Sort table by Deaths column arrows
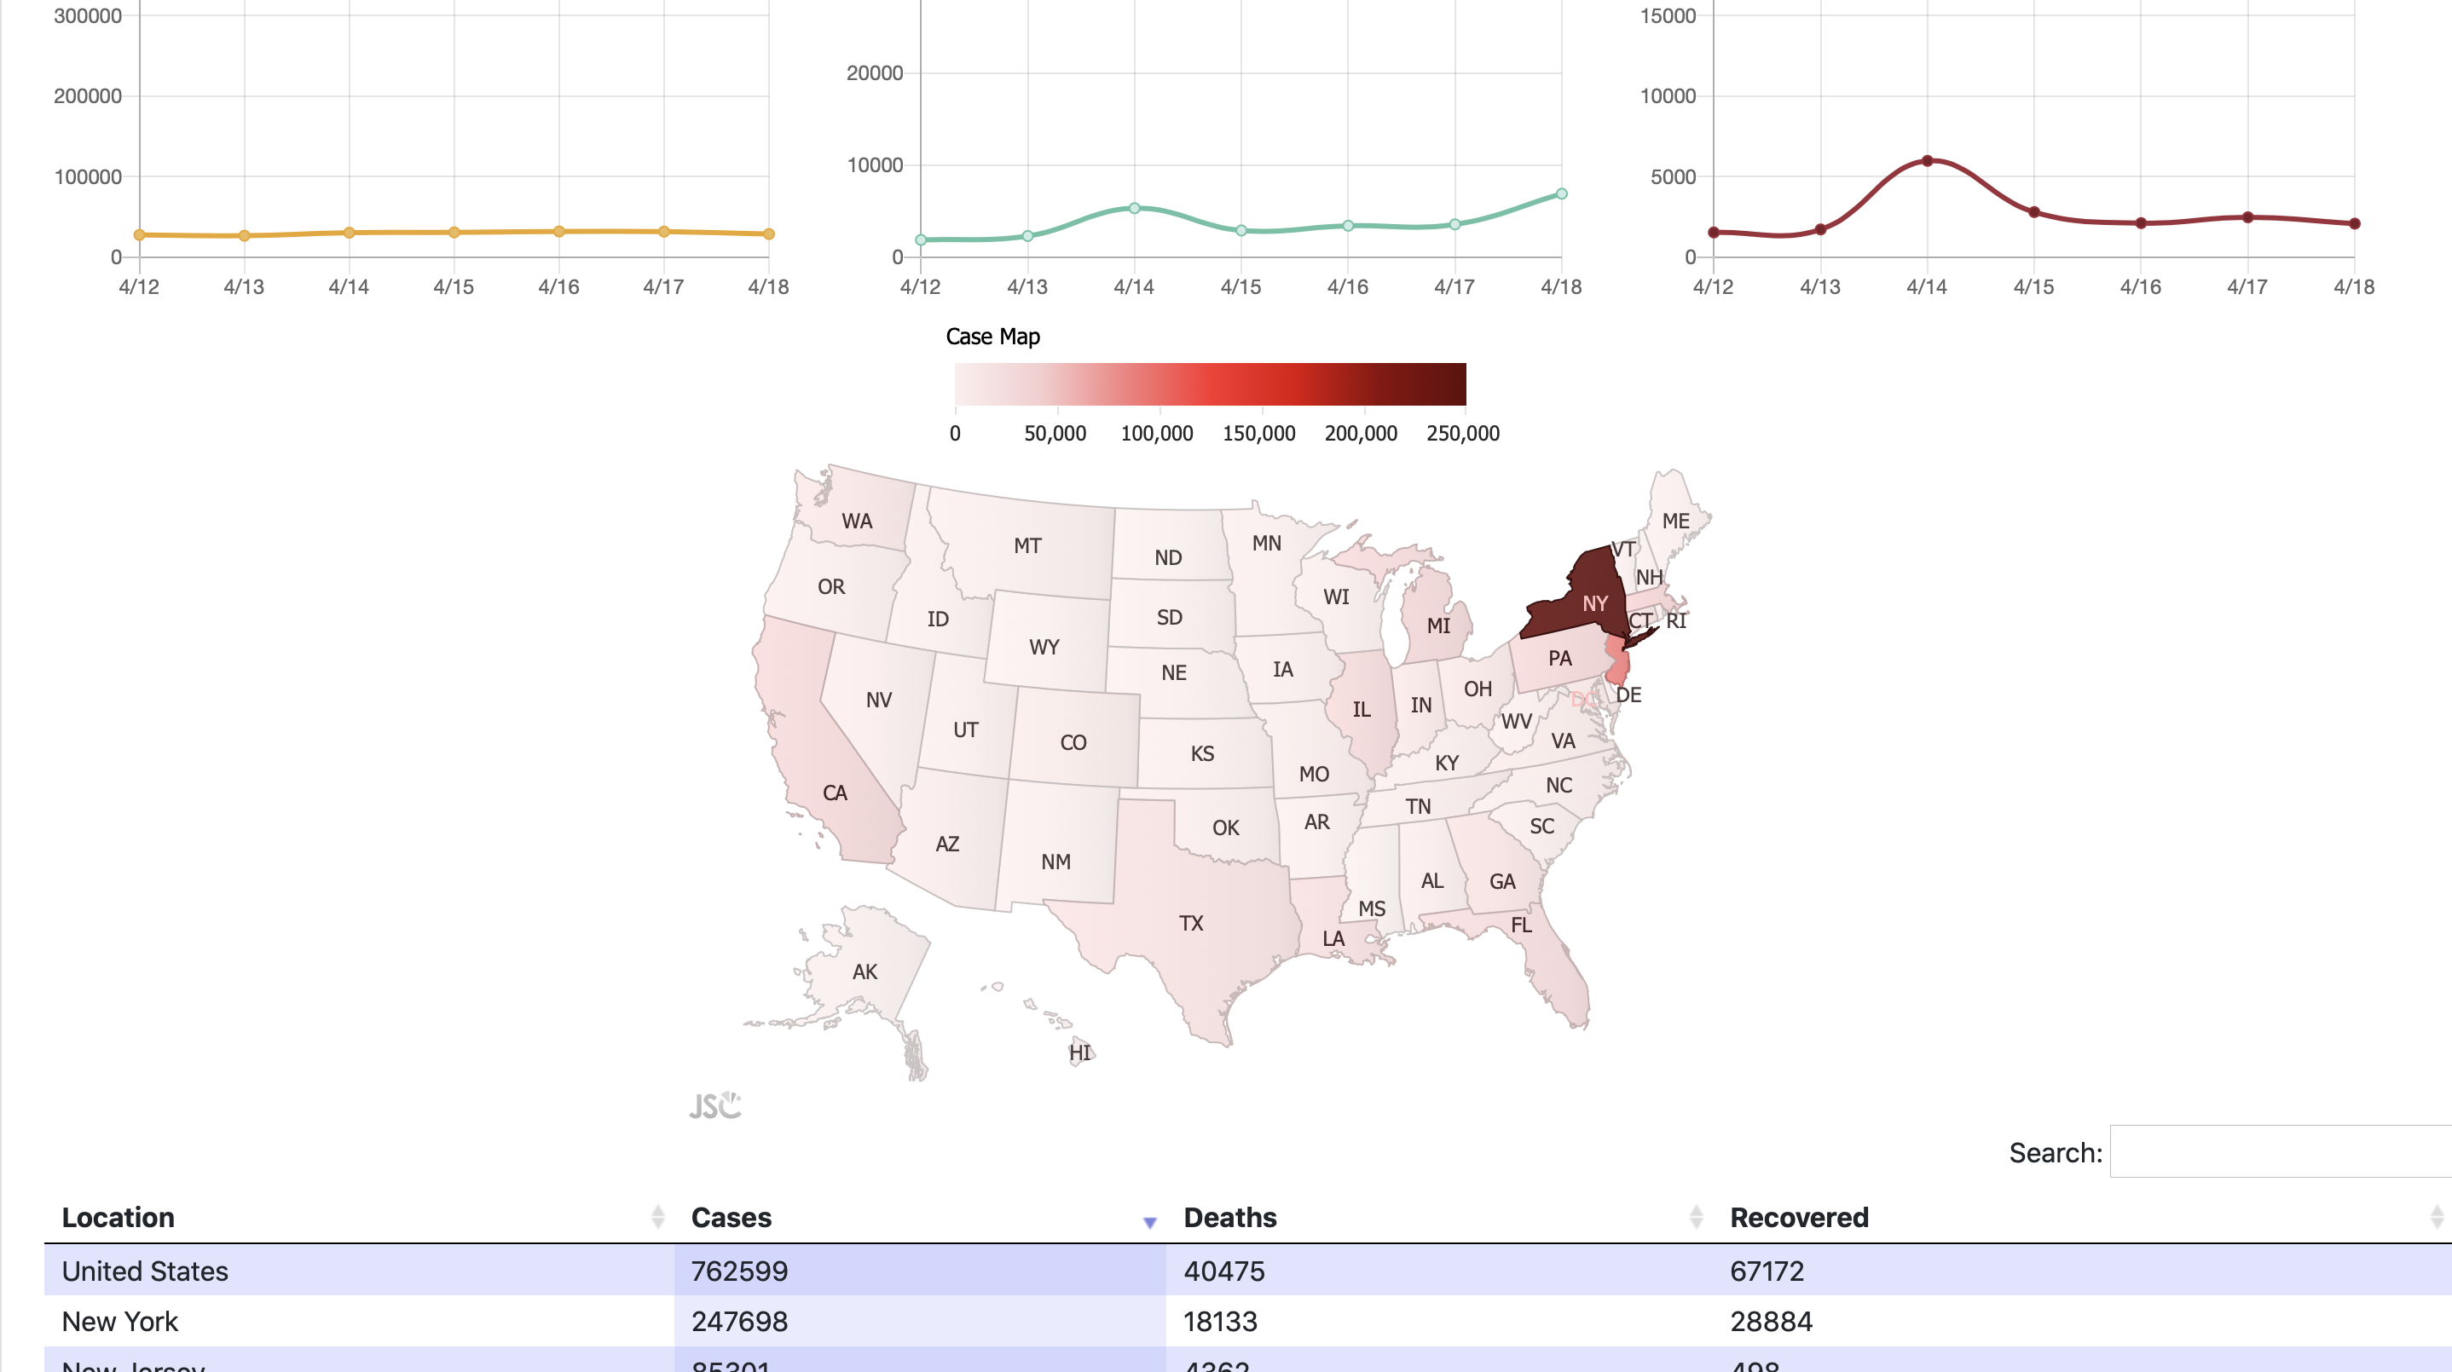 tap(1697, 1217)
